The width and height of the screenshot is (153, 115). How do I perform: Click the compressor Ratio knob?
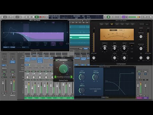(114, 48)
